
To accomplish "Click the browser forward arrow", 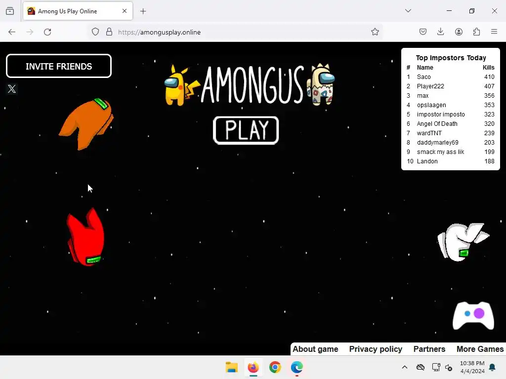I will (30, 32).
